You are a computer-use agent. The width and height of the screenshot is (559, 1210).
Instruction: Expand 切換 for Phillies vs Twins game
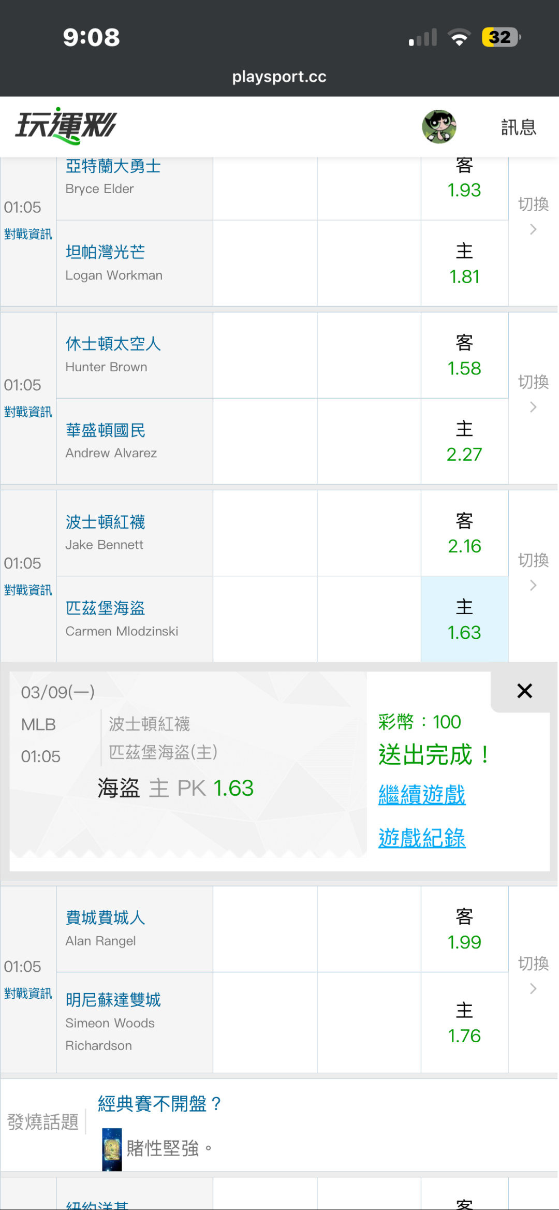(x=533, y=974)
